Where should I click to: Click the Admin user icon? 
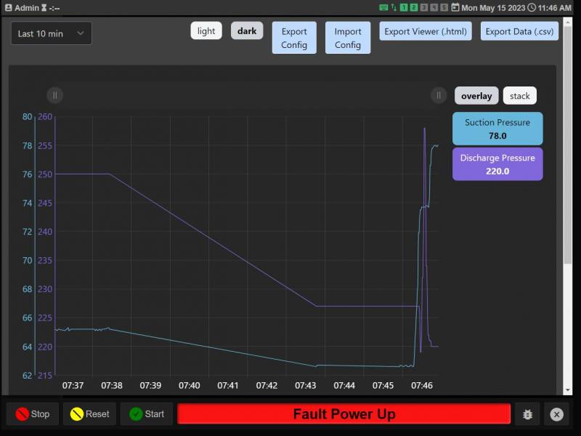point(9,8)
